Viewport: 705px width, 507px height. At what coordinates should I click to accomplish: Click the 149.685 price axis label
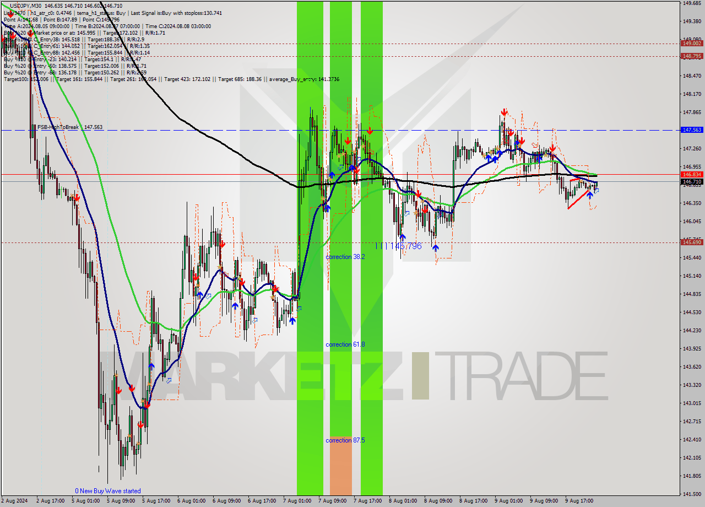click(692, 3)
